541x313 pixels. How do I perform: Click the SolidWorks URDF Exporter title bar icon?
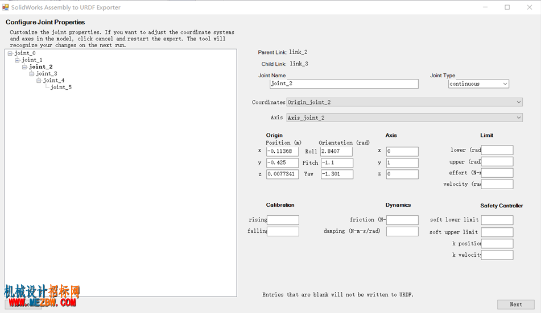click(5, 7)
